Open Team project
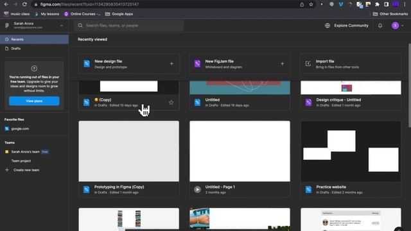The width and height of the screenshot is (411, 231). (x=21, y=161)
